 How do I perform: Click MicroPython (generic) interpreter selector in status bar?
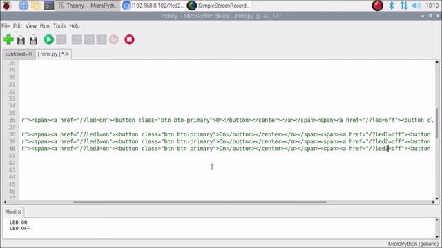pyautogui.click(x=413, y=244)
